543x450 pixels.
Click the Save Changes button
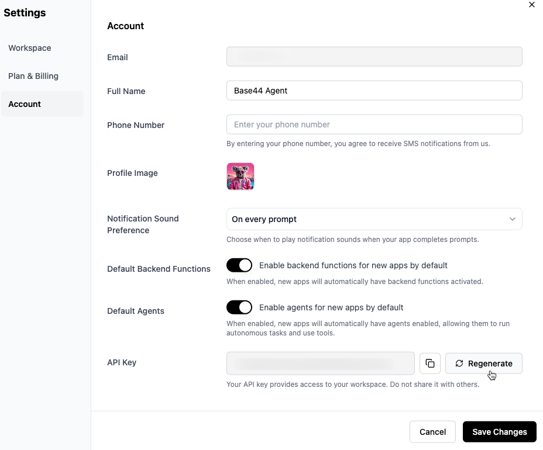tap(499, 431)
